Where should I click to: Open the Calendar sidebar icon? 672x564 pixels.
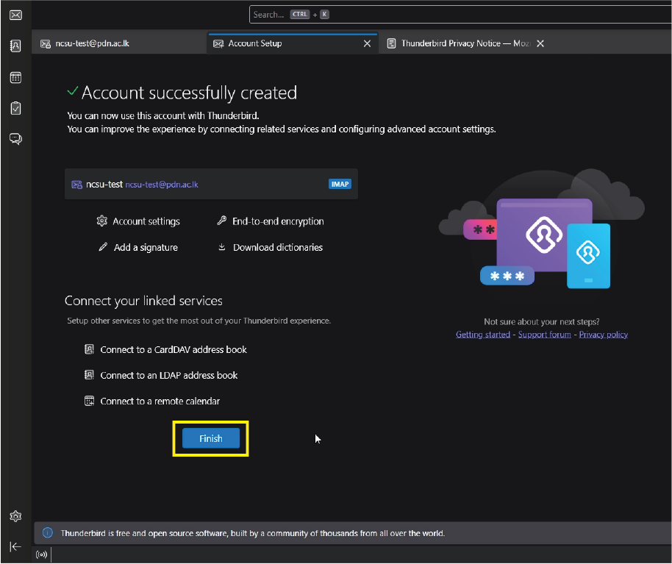click(x=15, y=77)
